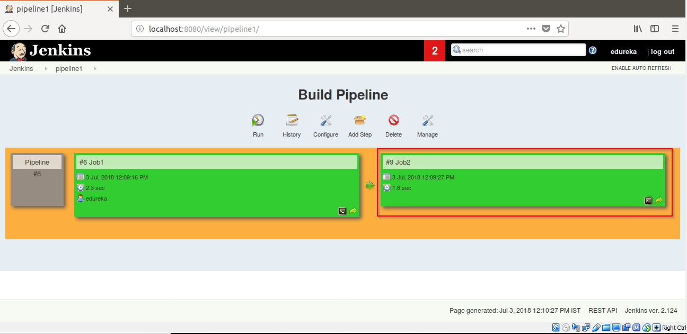Toggle the browser sidebar view

[654, 29]
